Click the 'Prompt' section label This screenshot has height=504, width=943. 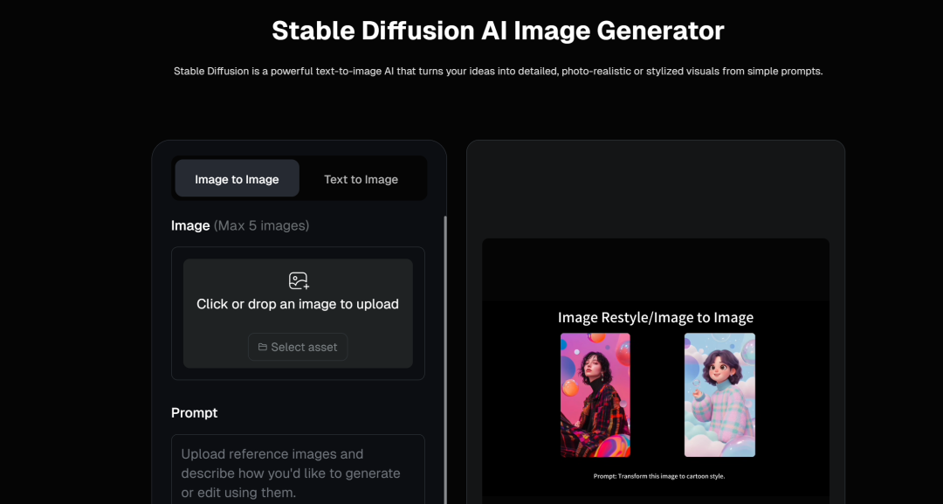[194, 412]
